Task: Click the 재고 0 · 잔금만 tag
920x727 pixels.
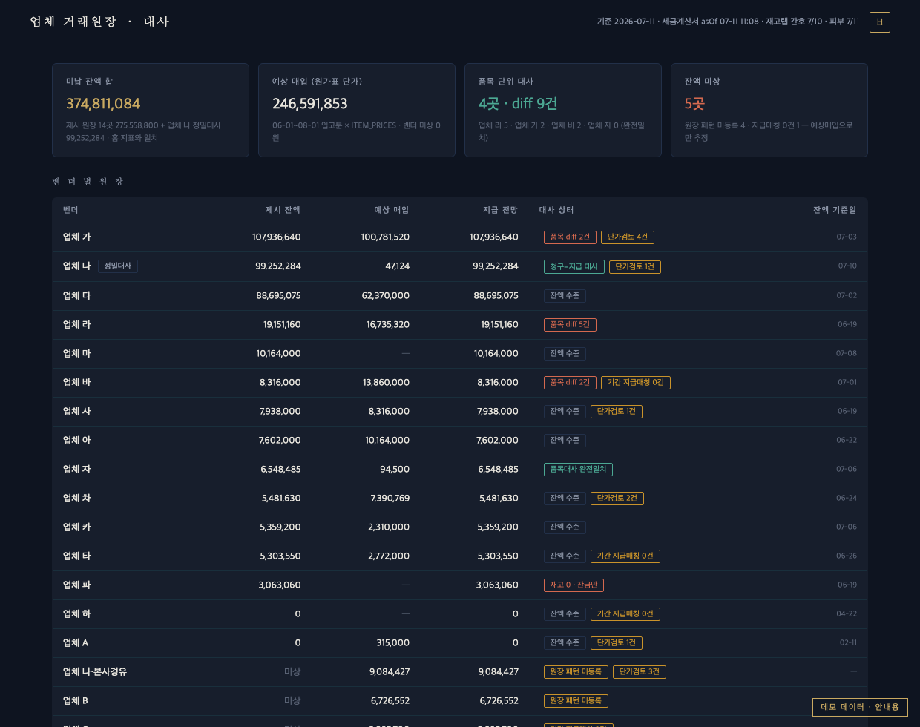Action: point(574,585)
